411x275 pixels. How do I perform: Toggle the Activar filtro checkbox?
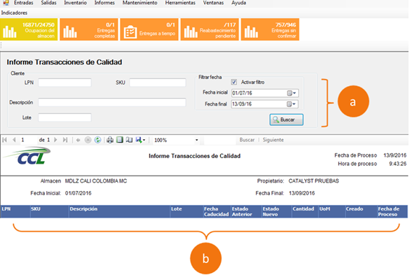[x=234, y=82]
